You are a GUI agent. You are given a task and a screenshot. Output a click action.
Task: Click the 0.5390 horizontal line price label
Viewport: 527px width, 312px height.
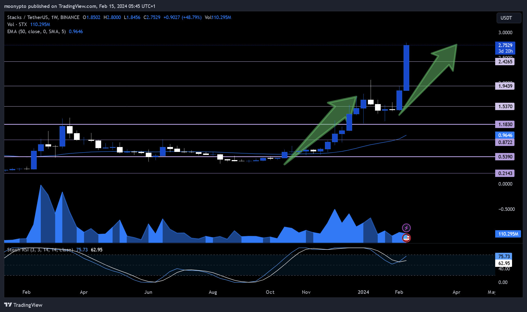pos(505,157)
